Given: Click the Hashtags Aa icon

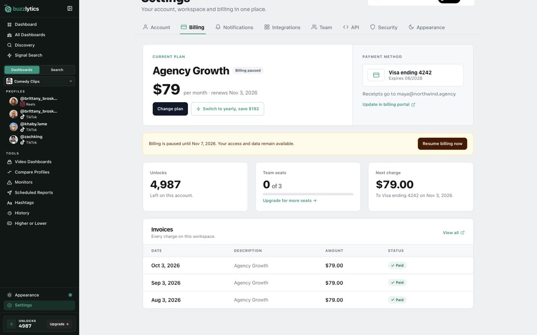Looking at the screenshot, I should pyautogui.click(x=10, y=203).
